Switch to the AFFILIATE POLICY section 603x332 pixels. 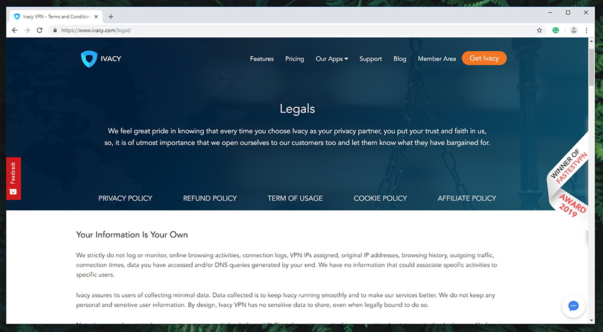point(467,198)
